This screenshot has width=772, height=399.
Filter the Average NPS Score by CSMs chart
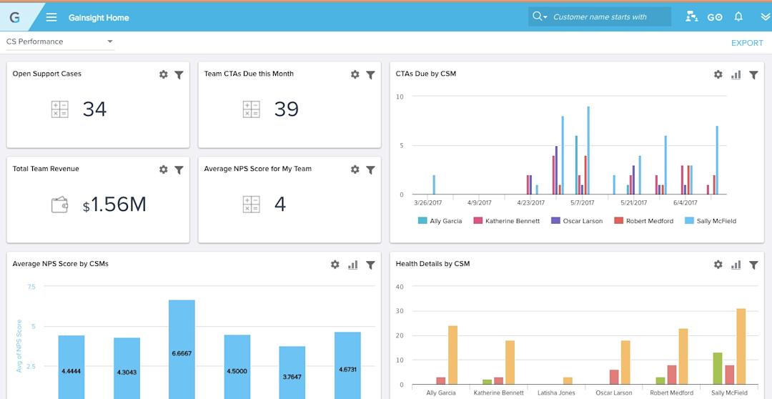coord(371,265)
